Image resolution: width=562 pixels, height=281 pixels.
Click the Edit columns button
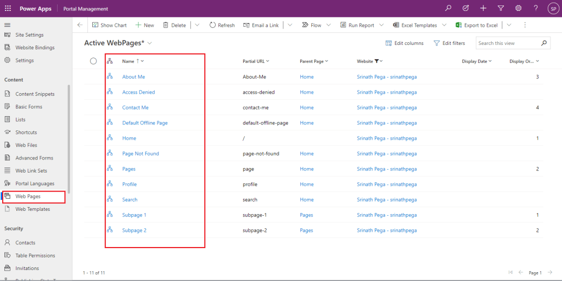point(404,43)
